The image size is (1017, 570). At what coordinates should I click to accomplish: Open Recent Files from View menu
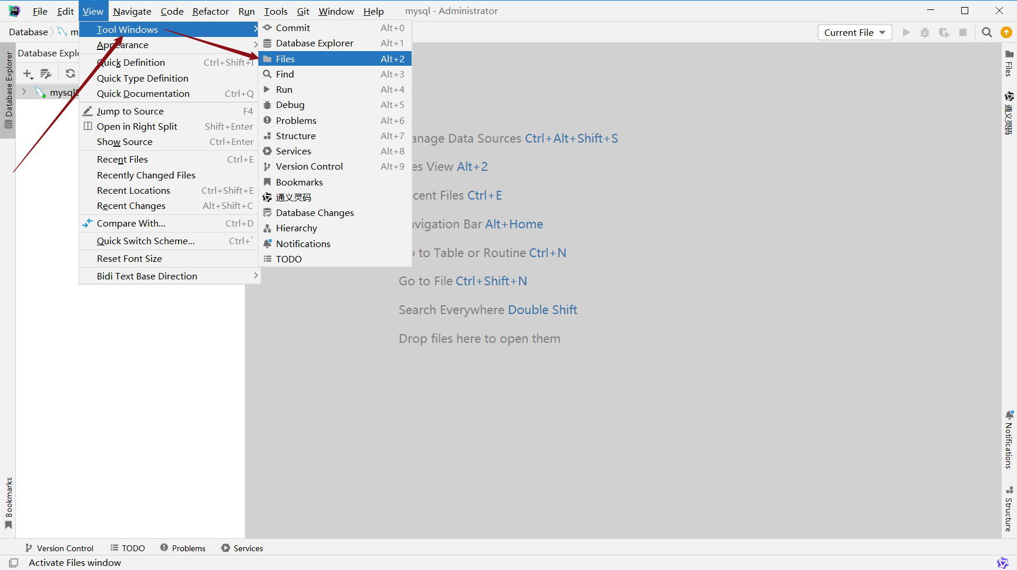169,159
